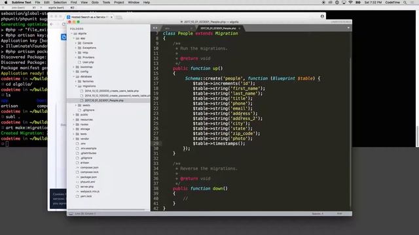This screenshot has width=419, height=235.
Task: Open the Tools menu
Action: [106, 3]
